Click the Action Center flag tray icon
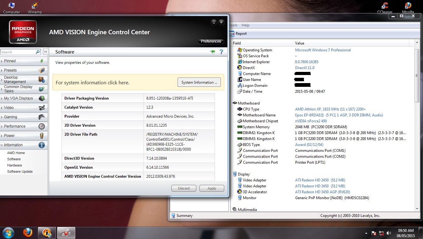423x239 pixels. click(374, 233)
